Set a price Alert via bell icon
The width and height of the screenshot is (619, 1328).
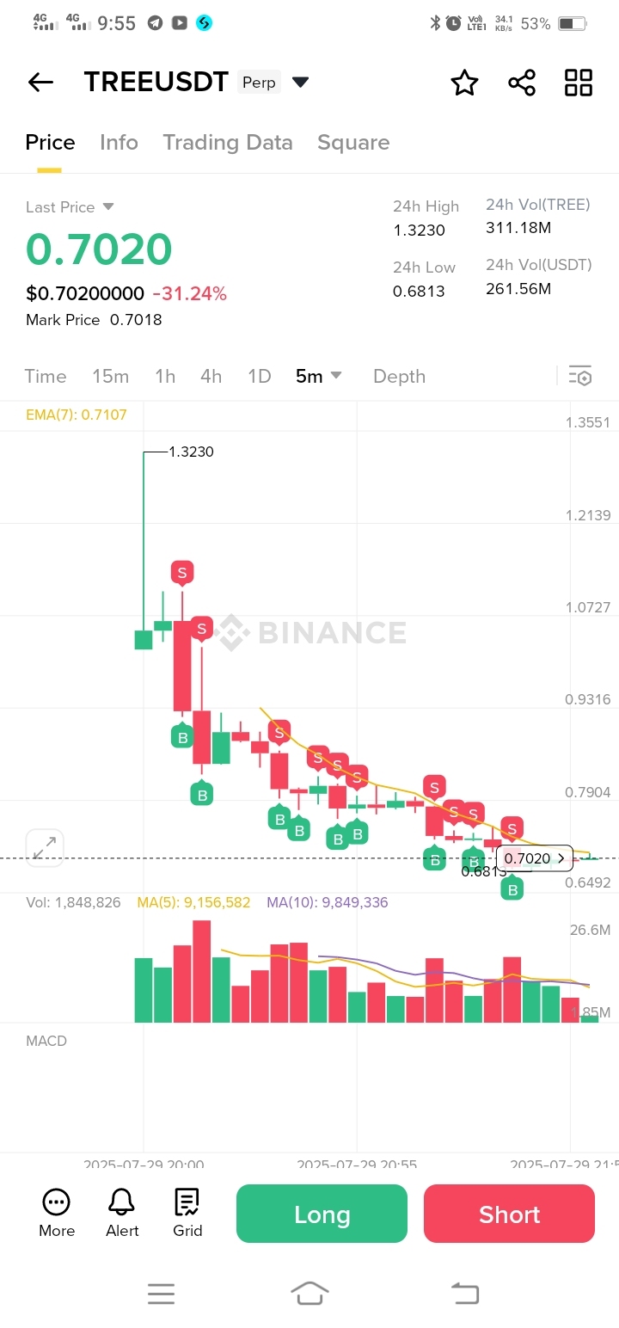[x=122, y=1202]
